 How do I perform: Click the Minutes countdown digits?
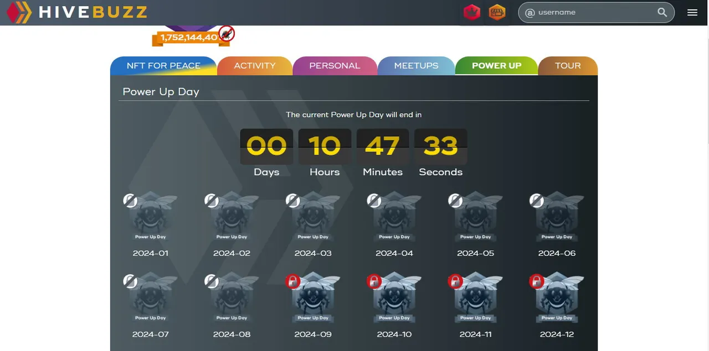(x=383, y=146)
